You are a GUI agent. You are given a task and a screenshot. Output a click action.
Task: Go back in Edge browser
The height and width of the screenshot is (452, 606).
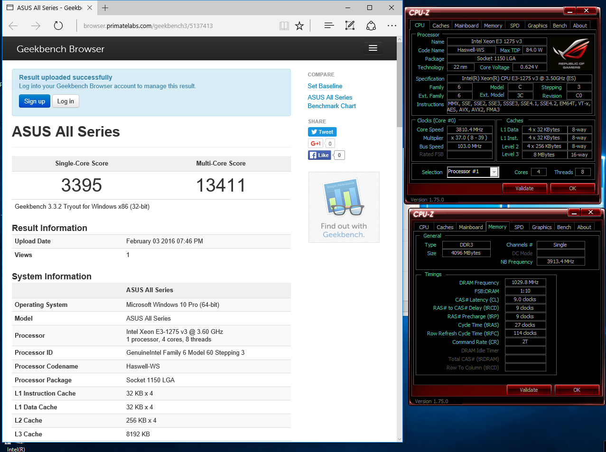13,26
